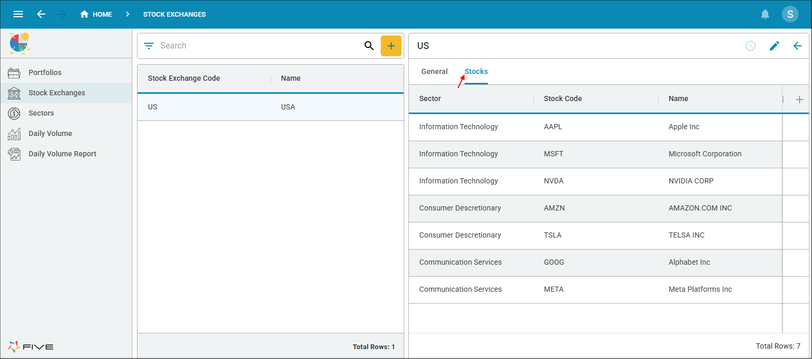
Task: Click the Sectors icon in sidebar
Action: click(14, 113)
